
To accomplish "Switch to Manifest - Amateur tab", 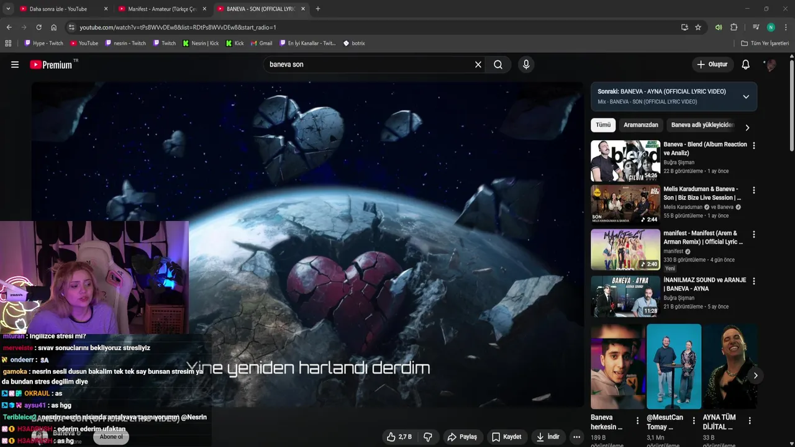I will click(161, 9).
